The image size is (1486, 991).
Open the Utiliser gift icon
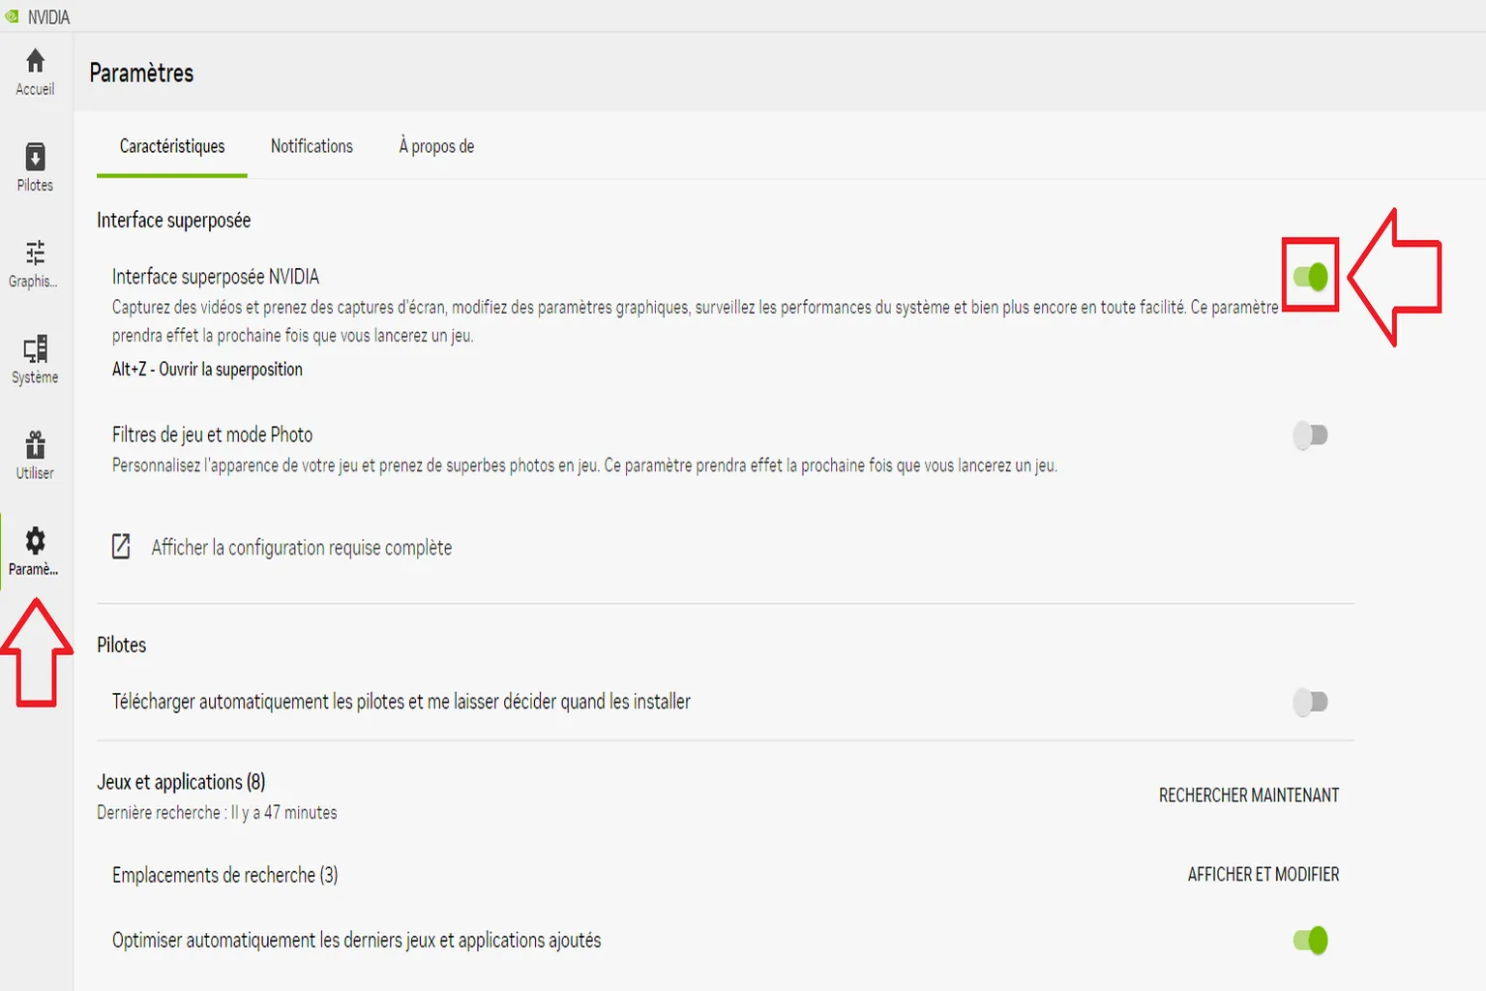[x=35, y=444]
